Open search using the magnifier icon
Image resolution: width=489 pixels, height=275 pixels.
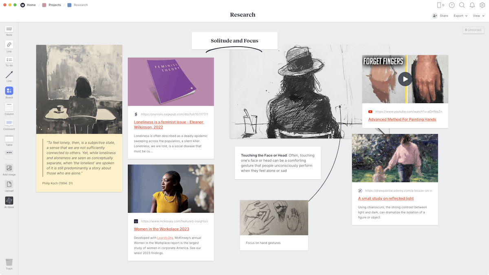pos(462,5)
